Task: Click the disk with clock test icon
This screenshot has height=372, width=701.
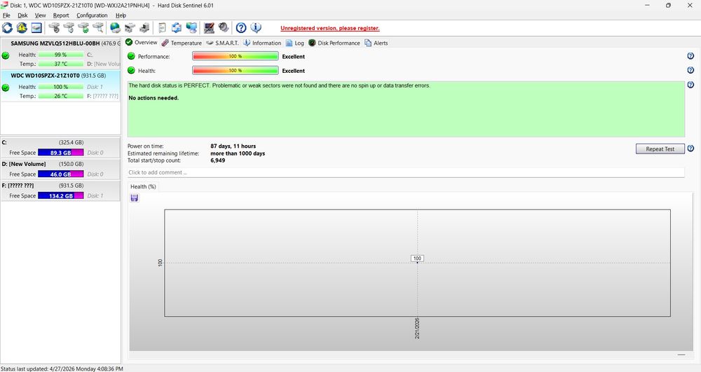Action: click(69, 28)
